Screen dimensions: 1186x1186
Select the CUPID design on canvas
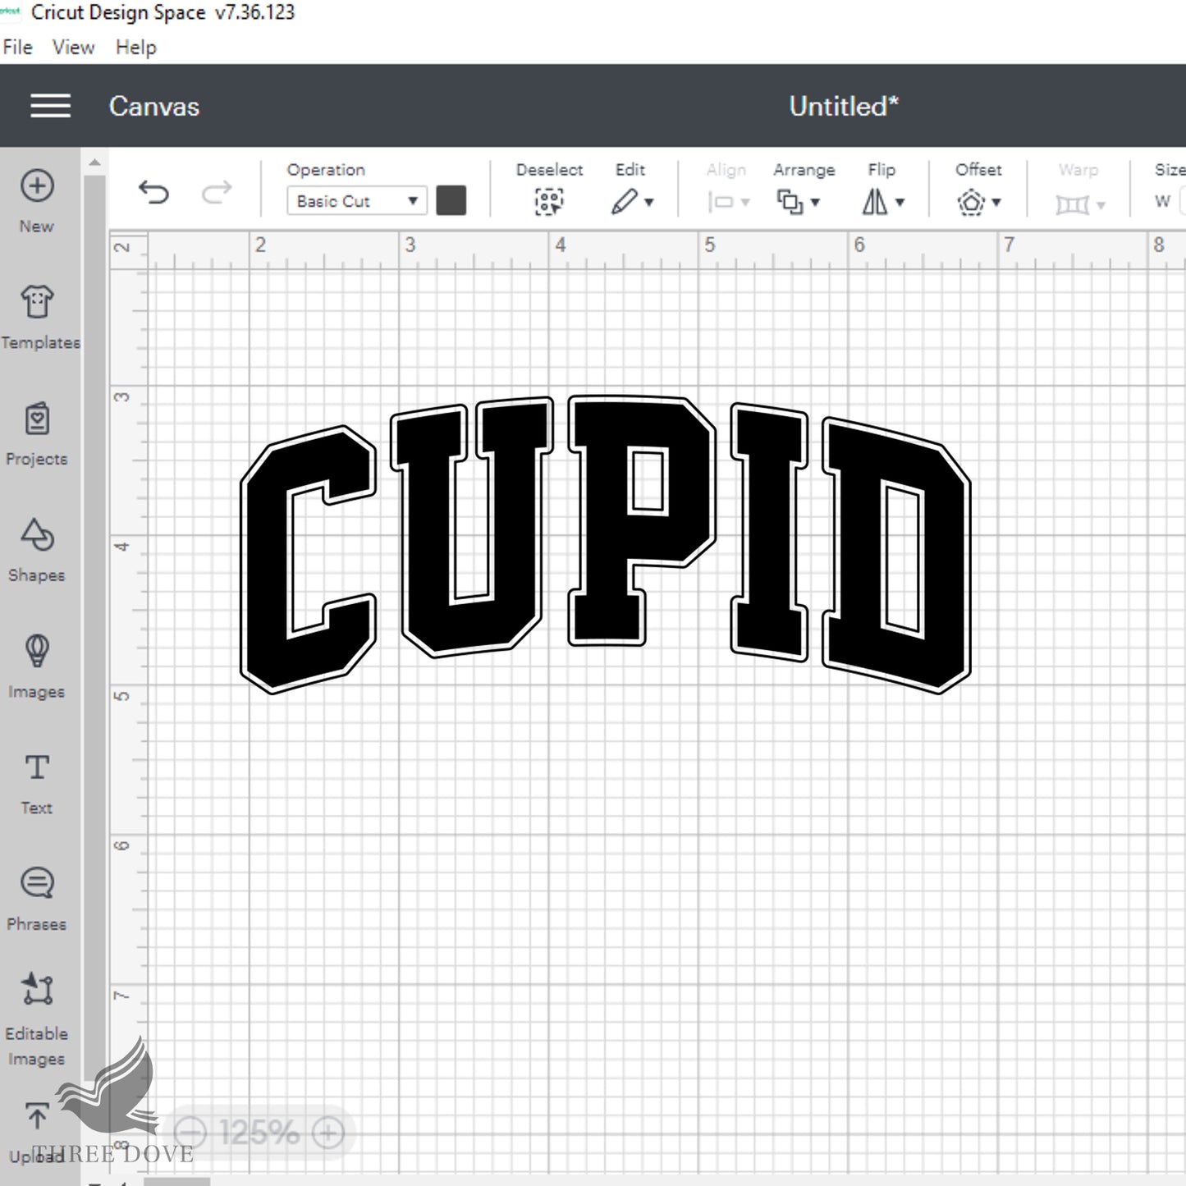pos(605,544)
